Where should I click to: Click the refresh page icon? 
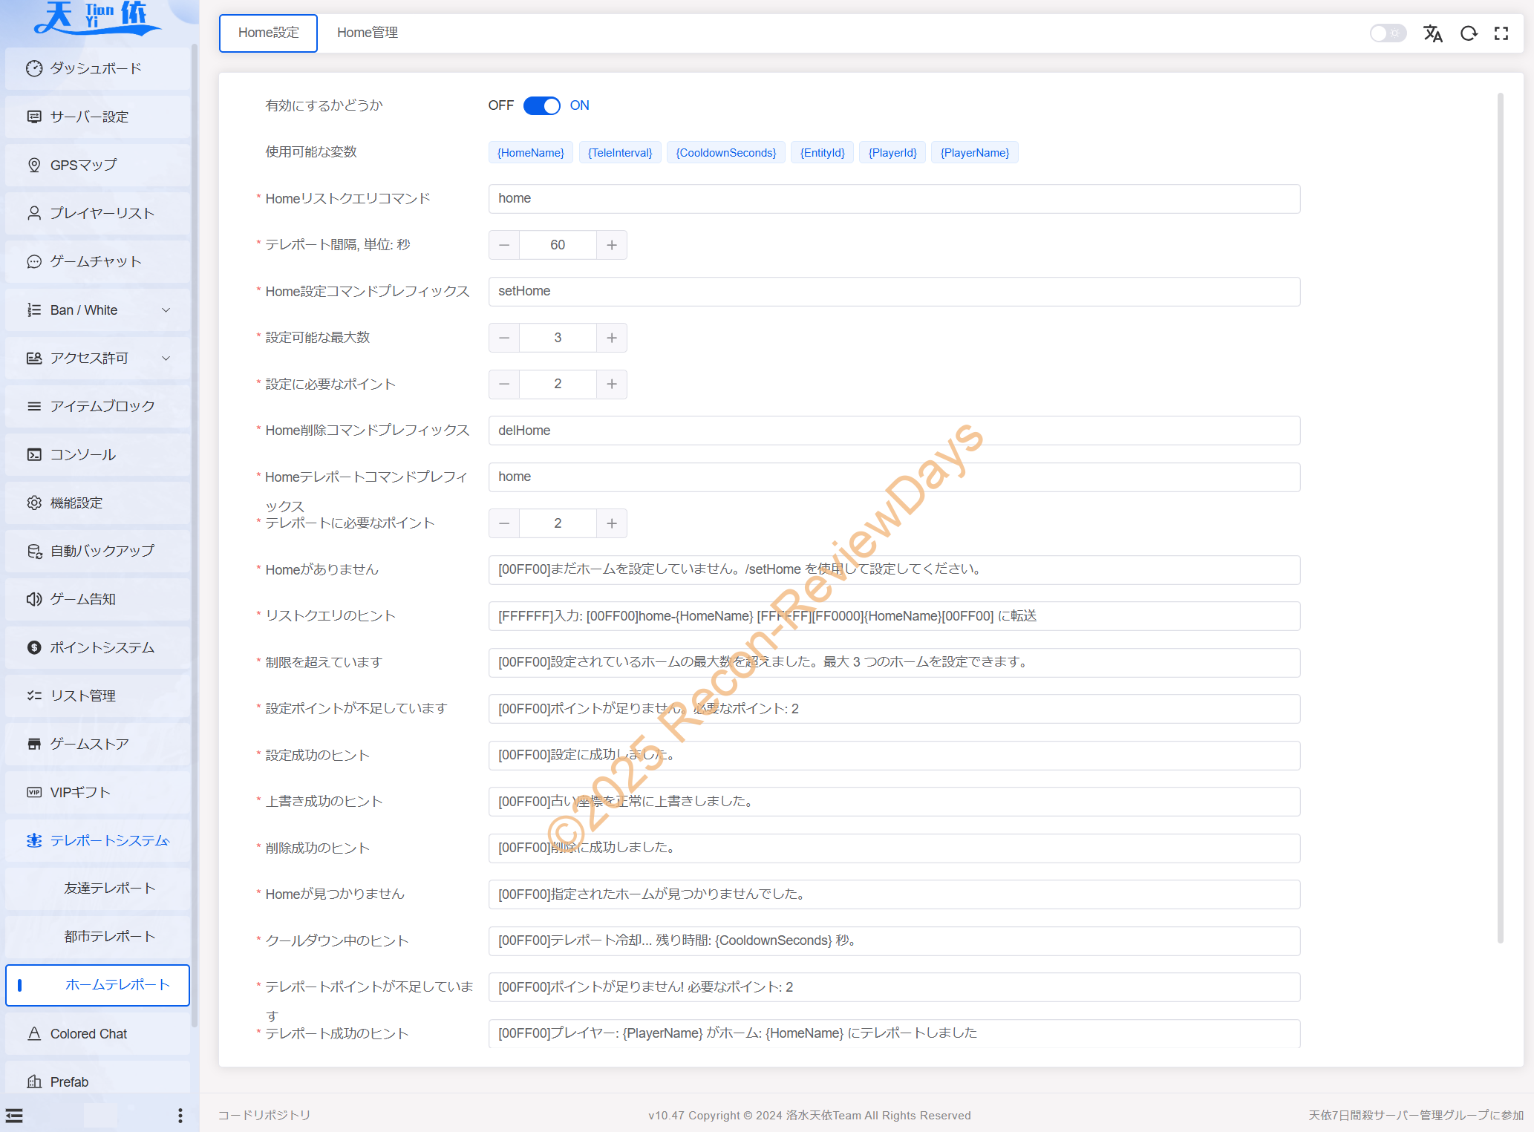click(x=1468, y=33)
